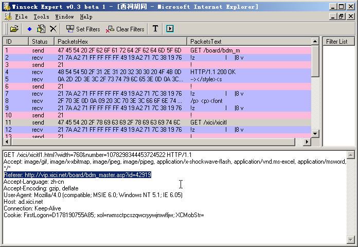Click the menu bar application icon
Screen dimensions: 358x247
[8, 16]
